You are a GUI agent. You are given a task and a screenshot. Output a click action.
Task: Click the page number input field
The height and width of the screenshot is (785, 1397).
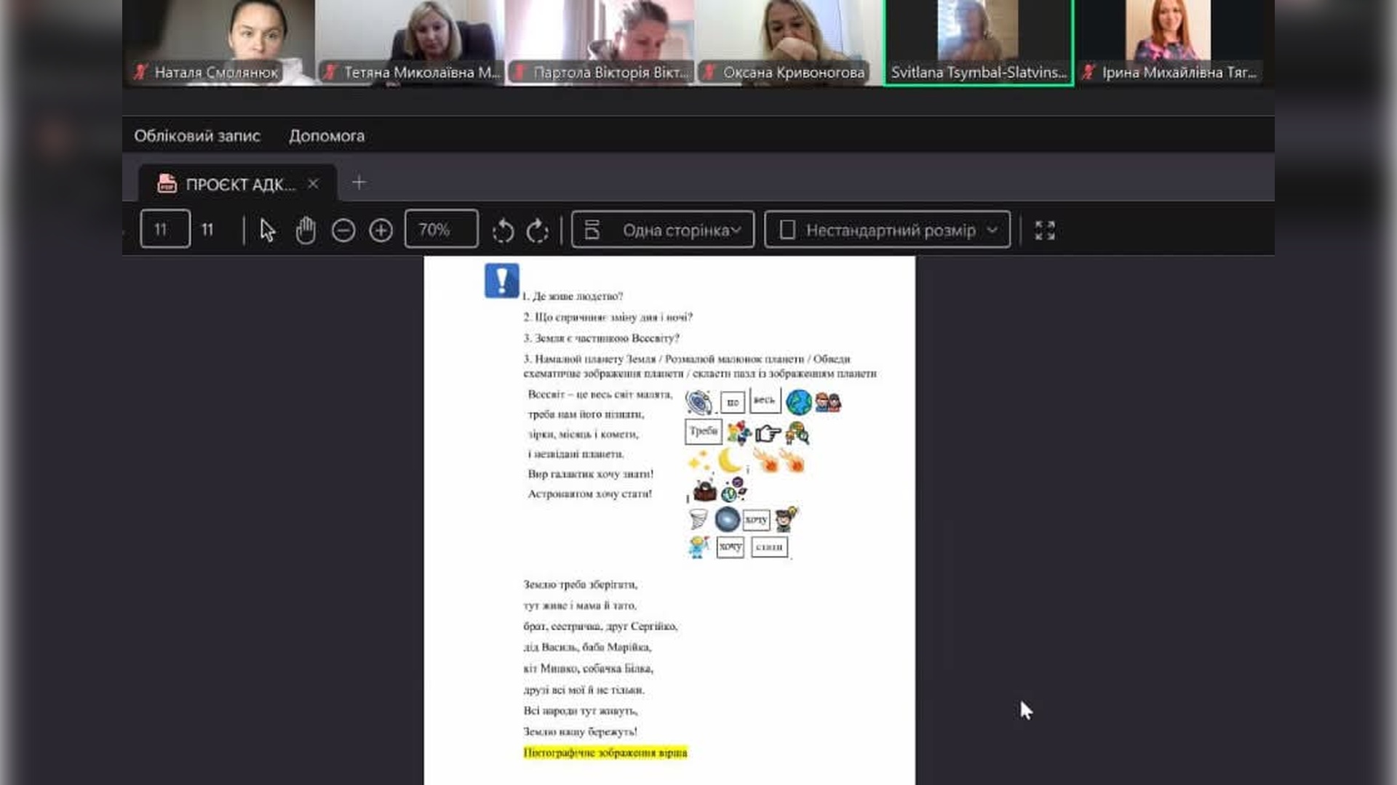[164, 230]
